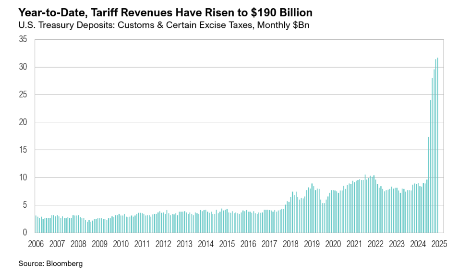Click the 5 y-axis value
This screenshot has height=273, width=471.
click(24, 205)
